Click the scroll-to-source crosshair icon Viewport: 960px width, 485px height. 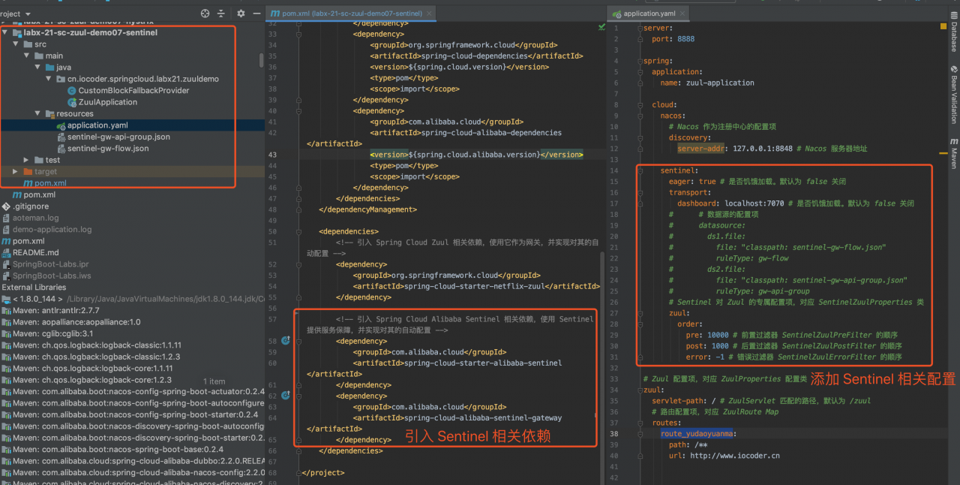pyautogui.click(x=204, y=13)
